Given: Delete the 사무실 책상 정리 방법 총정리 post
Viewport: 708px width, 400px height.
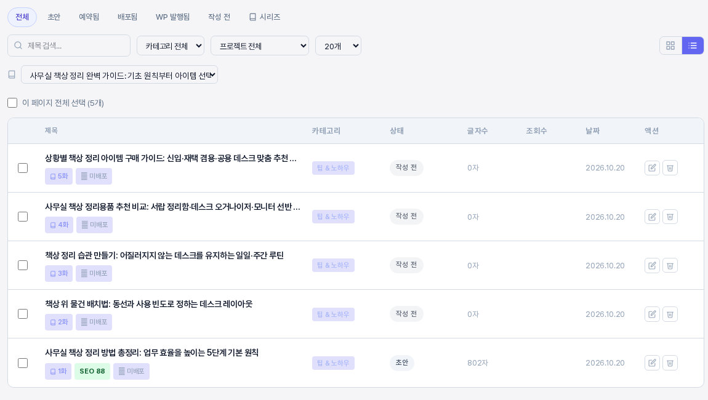Looking at the screenshot, I should 670,363.
